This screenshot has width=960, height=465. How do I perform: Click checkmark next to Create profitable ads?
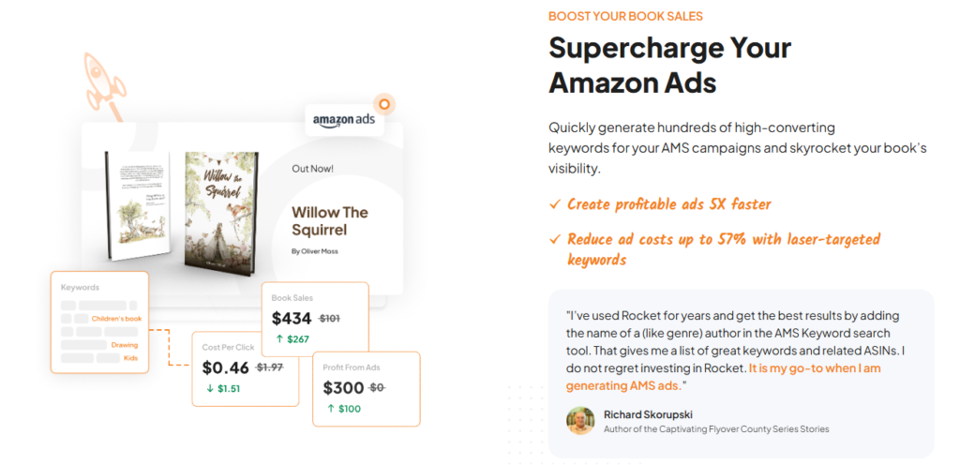(555, 205)
